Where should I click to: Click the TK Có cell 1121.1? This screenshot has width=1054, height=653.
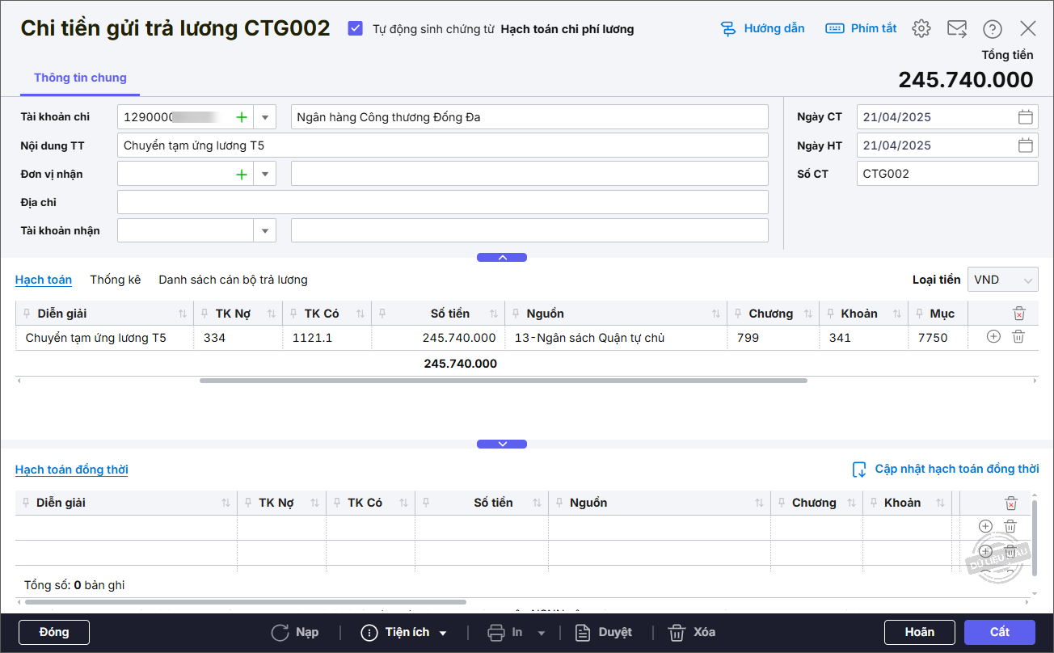click(x=327, y=338)
